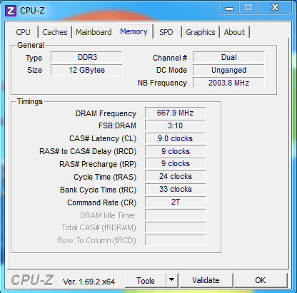297x293 pixels.
Task: Minimize the CPU-Z window
Action: coord(229,8)
